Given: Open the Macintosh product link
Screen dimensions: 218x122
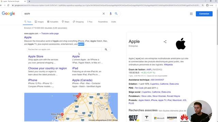Looking at the screenshot, I should pos(177,100).
